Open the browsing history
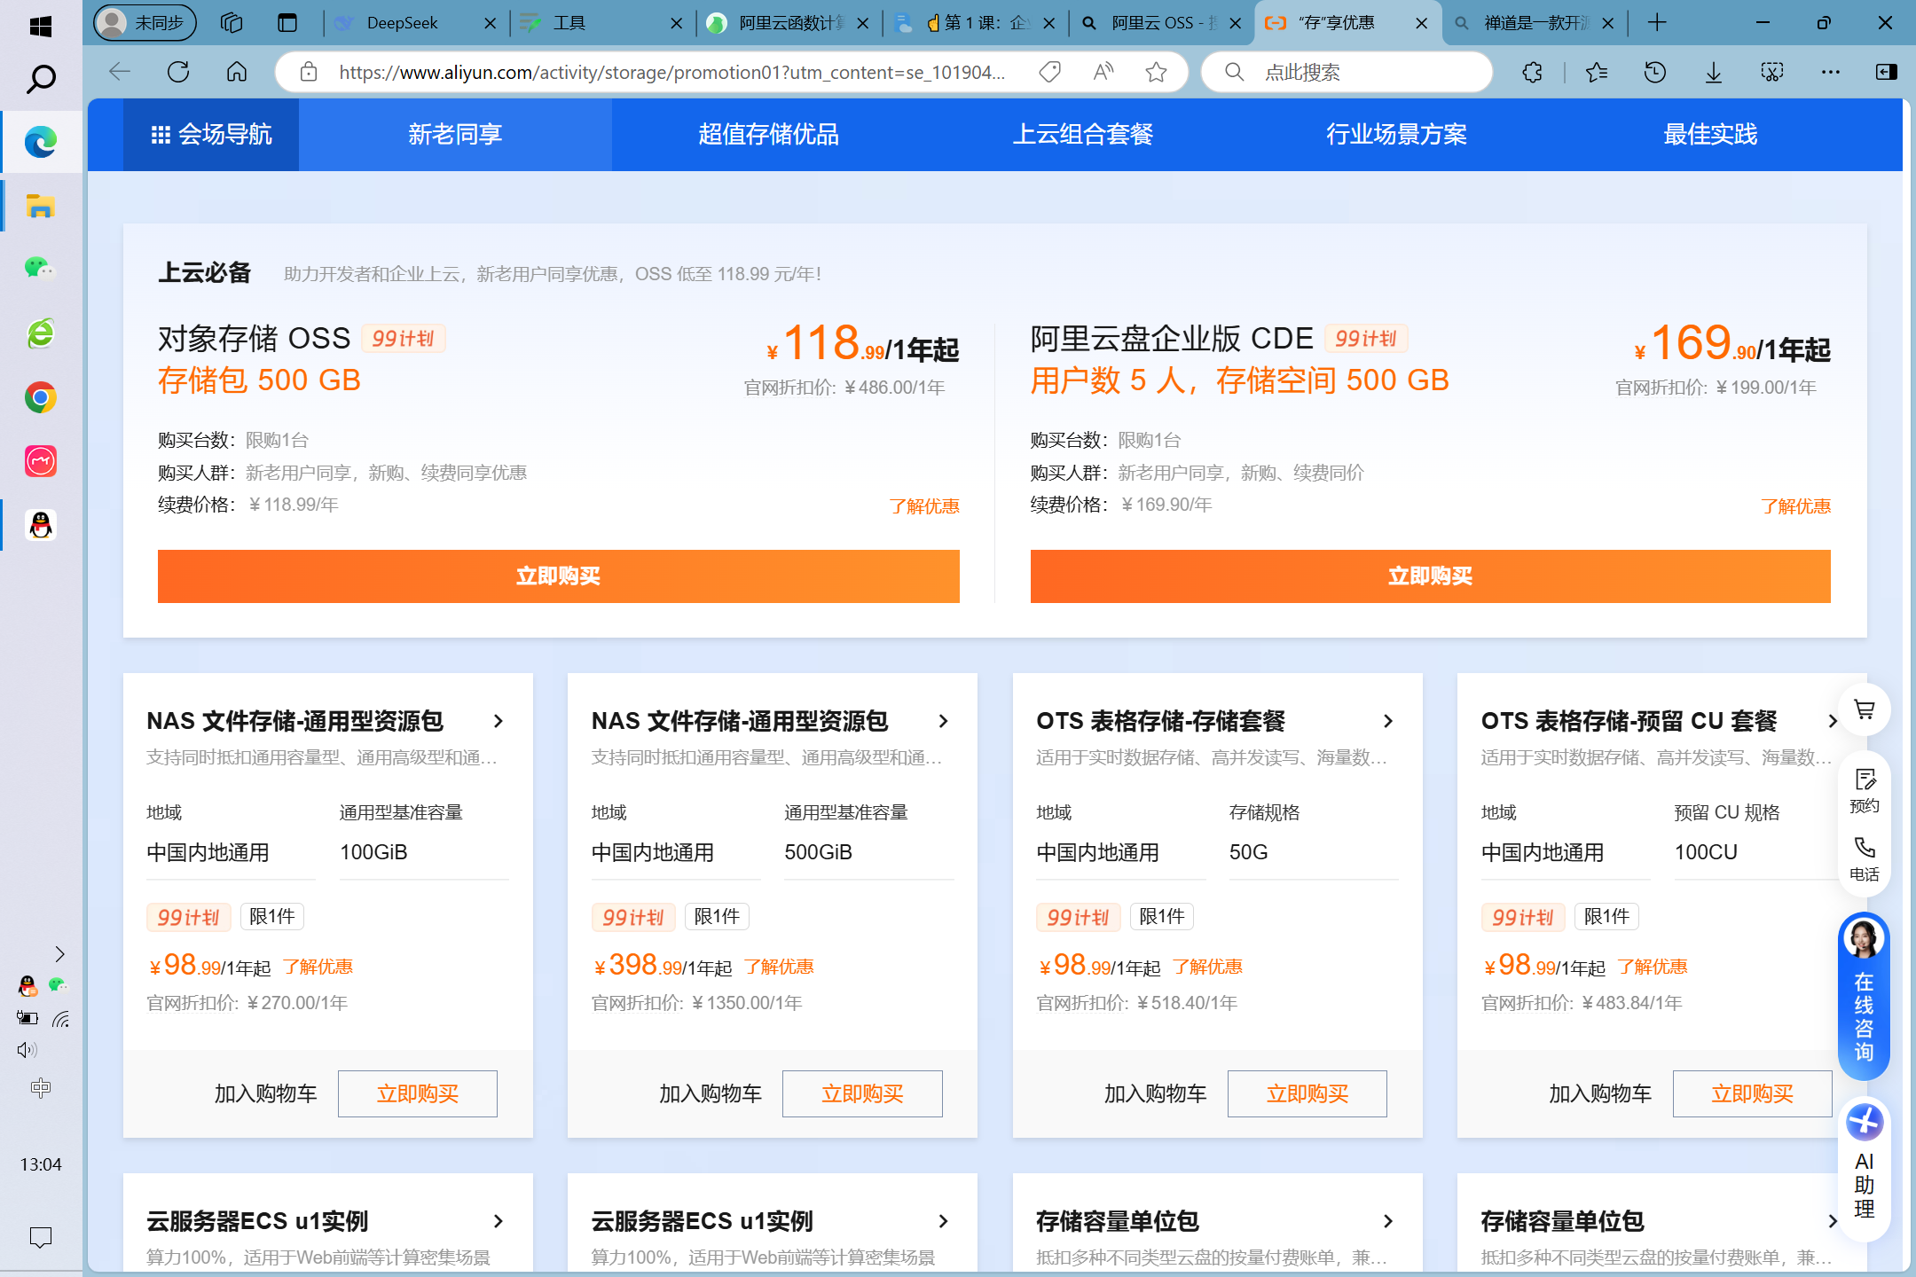 pos(1655,72)
